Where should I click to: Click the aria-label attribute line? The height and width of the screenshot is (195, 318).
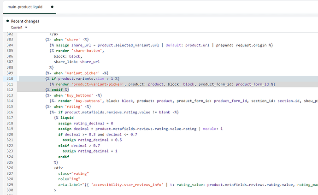184,184
